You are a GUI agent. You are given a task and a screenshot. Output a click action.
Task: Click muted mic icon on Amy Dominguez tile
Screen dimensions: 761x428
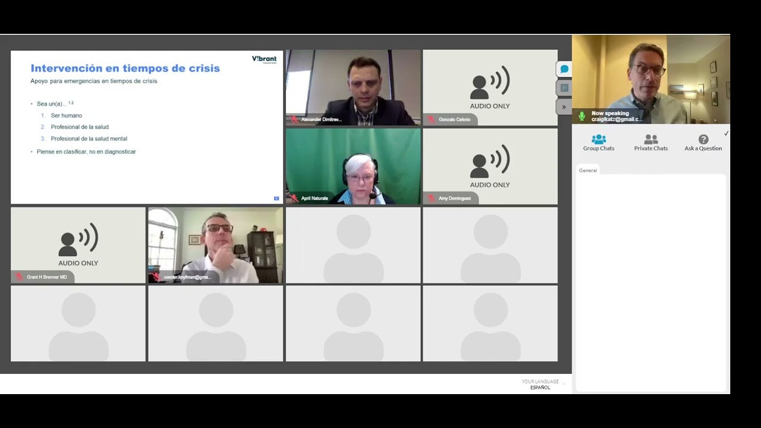[x=431, y=198]
